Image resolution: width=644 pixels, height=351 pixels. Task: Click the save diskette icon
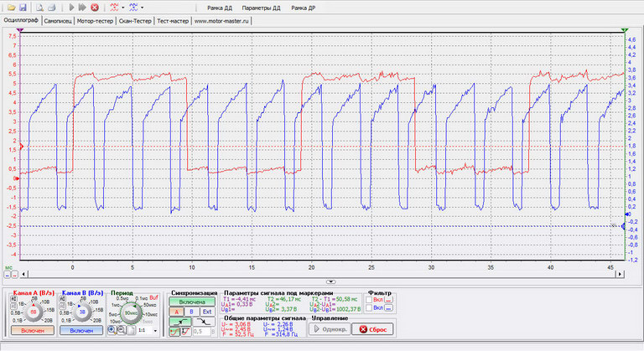(x=23, y=7)
